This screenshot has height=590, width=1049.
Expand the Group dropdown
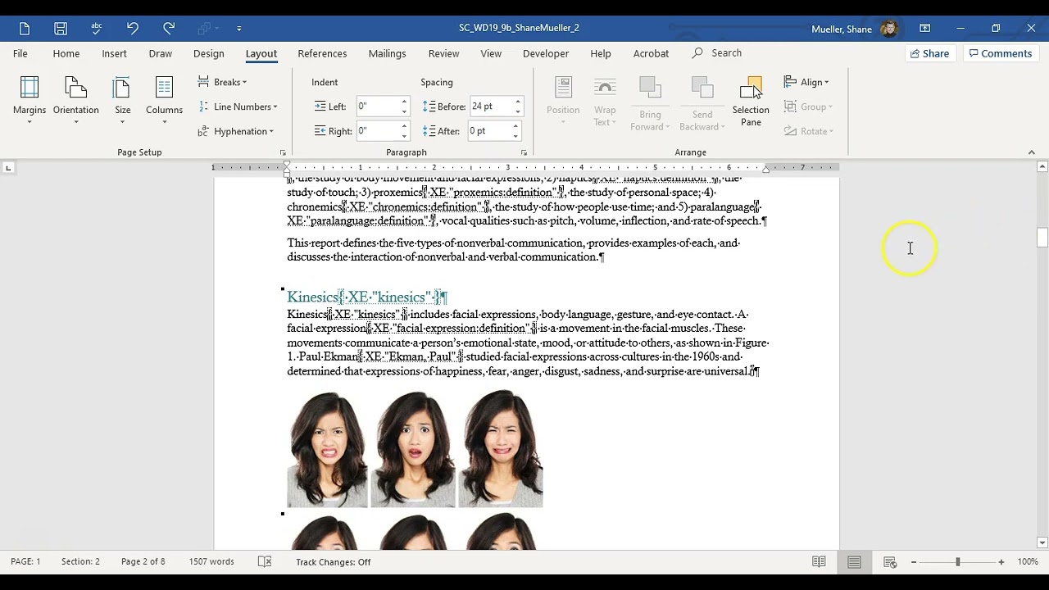coord(808,107)
